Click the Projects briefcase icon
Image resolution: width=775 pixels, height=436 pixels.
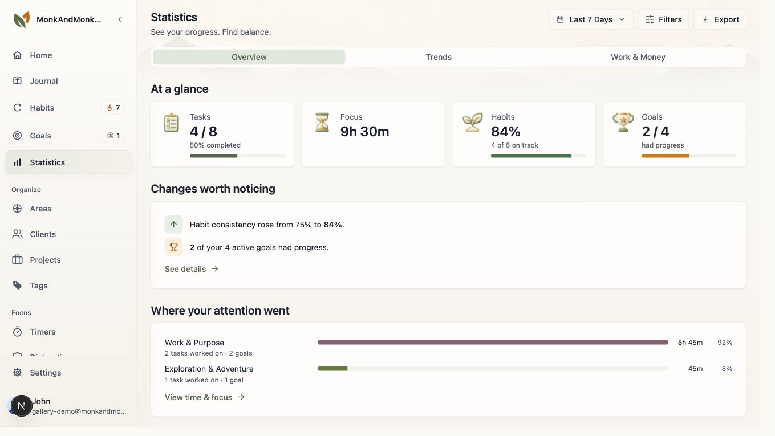coord(18,260)
